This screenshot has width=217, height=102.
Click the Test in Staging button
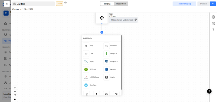(x=184, y=4)
